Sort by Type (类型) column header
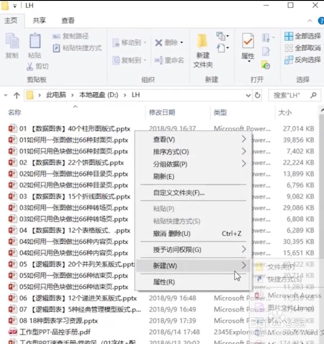 point(220,113)
